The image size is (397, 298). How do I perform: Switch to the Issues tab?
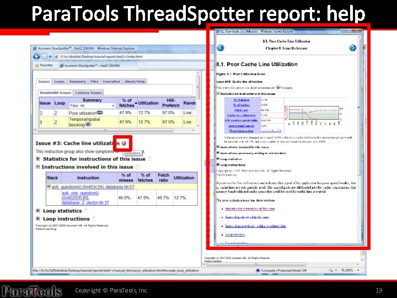click(44, 82)
